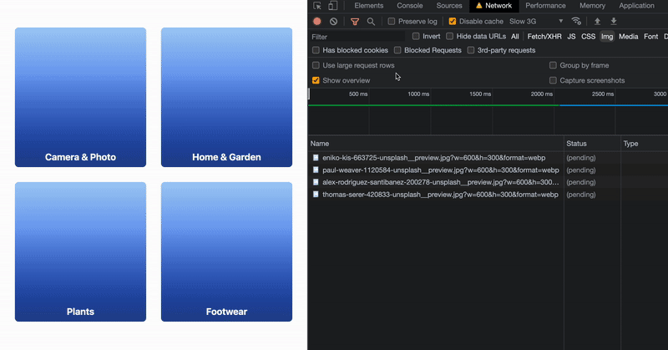Click the alex-rodriguez request file icon
Screen dimensions: 668x350
coord(316,182)
